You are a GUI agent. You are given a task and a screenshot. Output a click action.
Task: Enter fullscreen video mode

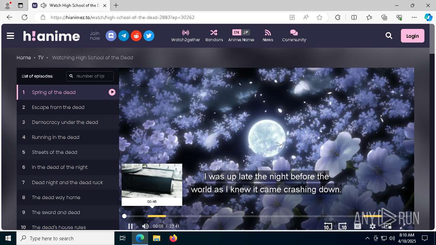coord(402,226)
